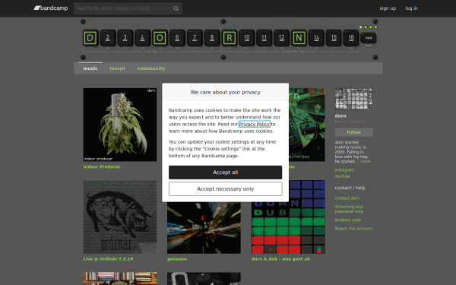456x285 pixels.
Task: Click sequencer key 4 in banner
Action: click(142, 38)
